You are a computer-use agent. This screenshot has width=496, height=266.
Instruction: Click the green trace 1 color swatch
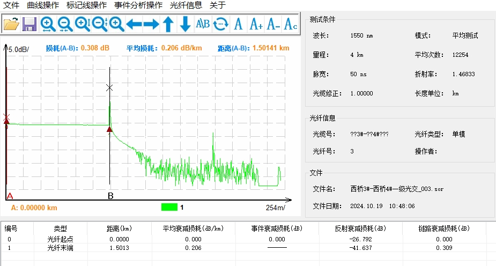169,207
